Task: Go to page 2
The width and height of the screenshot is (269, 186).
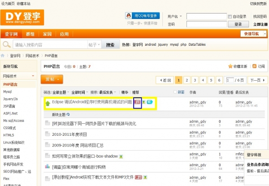Action: tap(187, 80)
